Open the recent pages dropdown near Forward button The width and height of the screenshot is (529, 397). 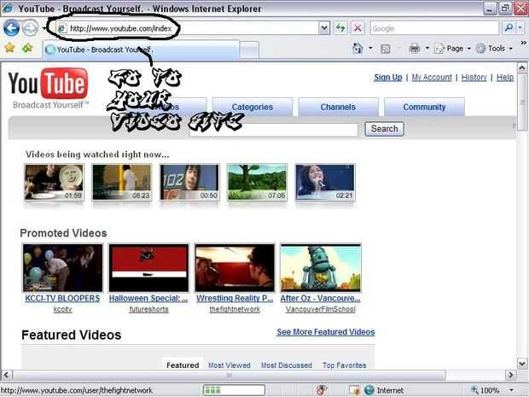click(x=44, y=28)
